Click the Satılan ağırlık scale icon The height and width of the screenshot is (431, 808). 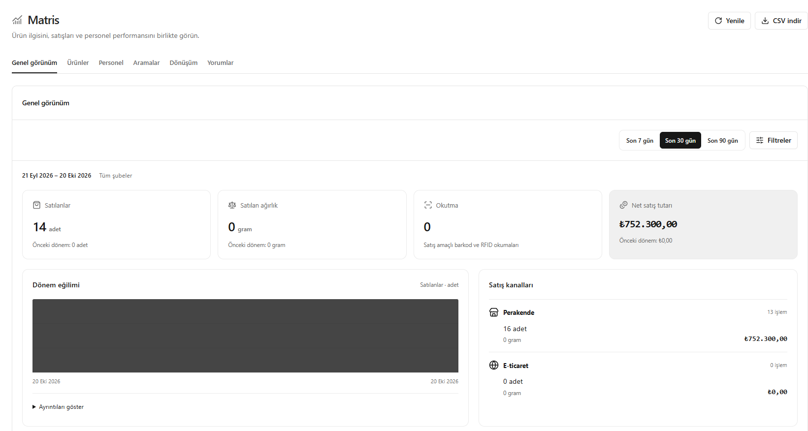tap(232, 205)
